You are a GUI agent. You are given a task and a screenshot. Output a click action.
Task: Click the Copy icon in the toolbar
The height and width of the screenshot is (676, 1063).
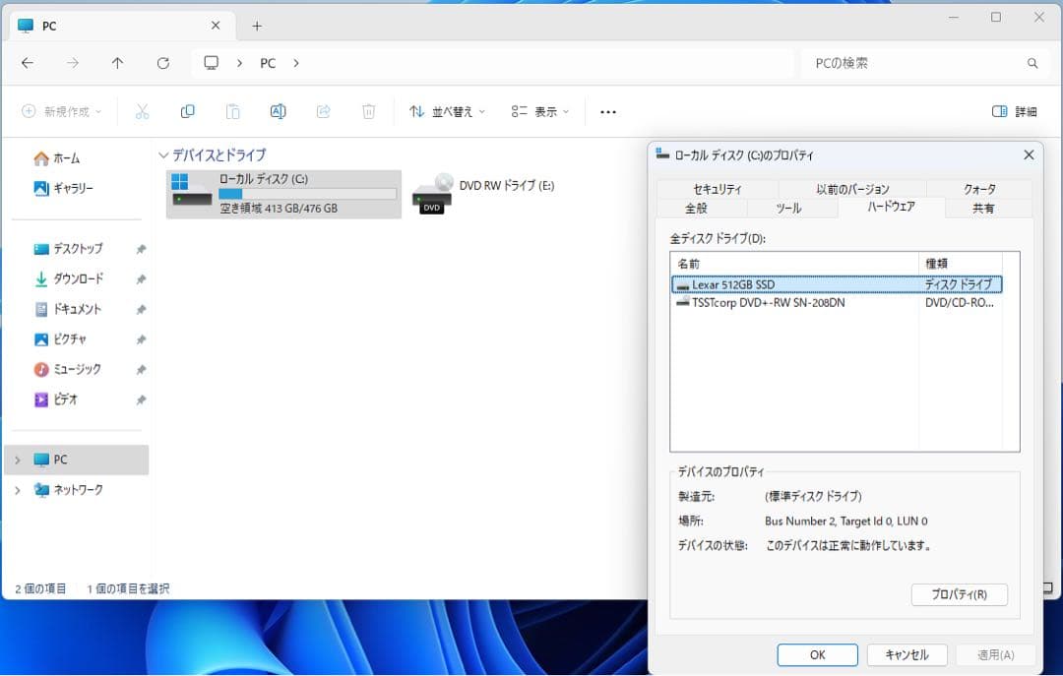pyautogui.click(x=187, y=111)
